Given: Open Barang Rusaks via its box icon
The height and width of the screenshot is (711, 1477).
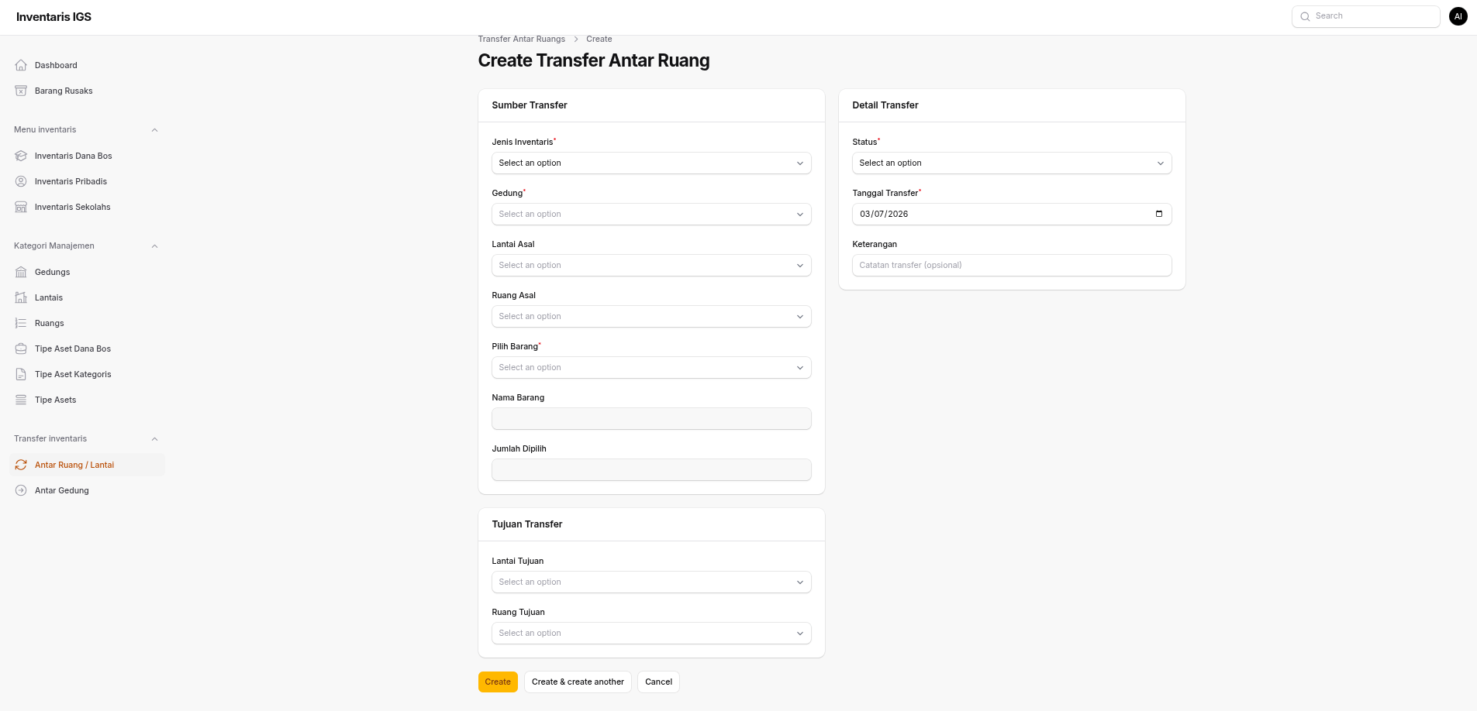Looking at the screenshot, I should tap(21, 91).
